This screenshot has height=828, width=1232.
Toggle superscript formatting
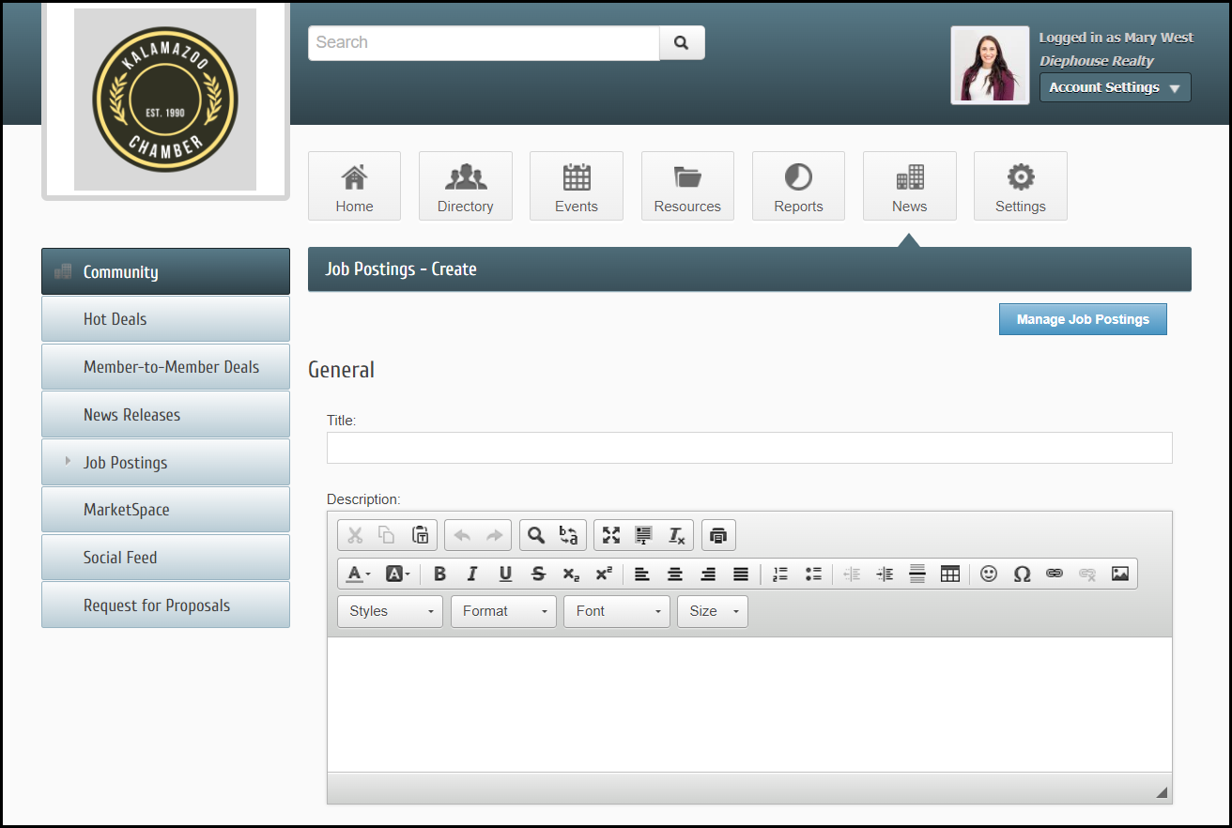pos(604,574)
